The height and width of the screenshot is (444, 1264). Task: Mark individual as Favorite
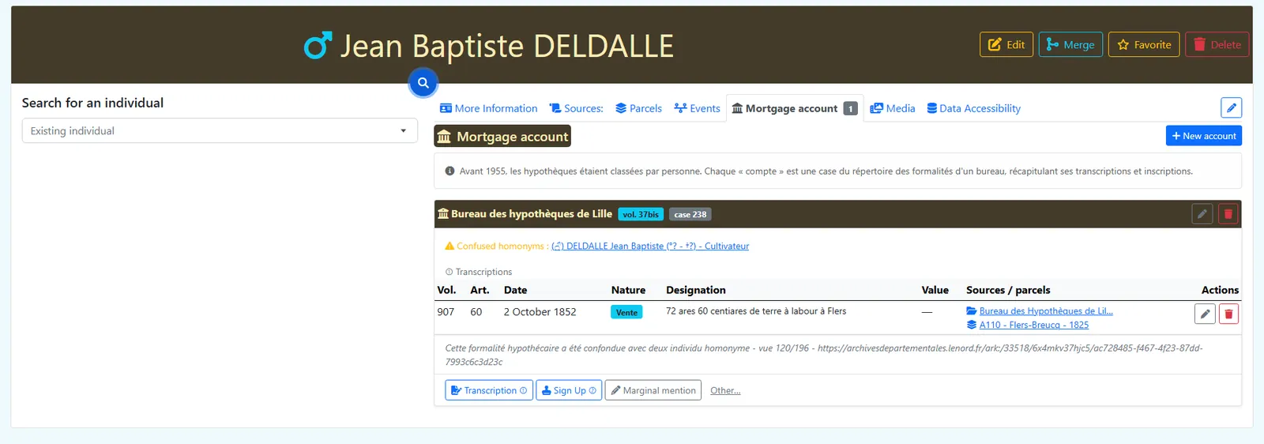point(1144,44)
